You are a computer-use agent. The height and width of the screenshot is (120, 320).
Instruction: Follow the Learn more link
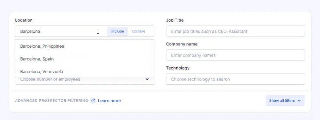click(109, 101)
